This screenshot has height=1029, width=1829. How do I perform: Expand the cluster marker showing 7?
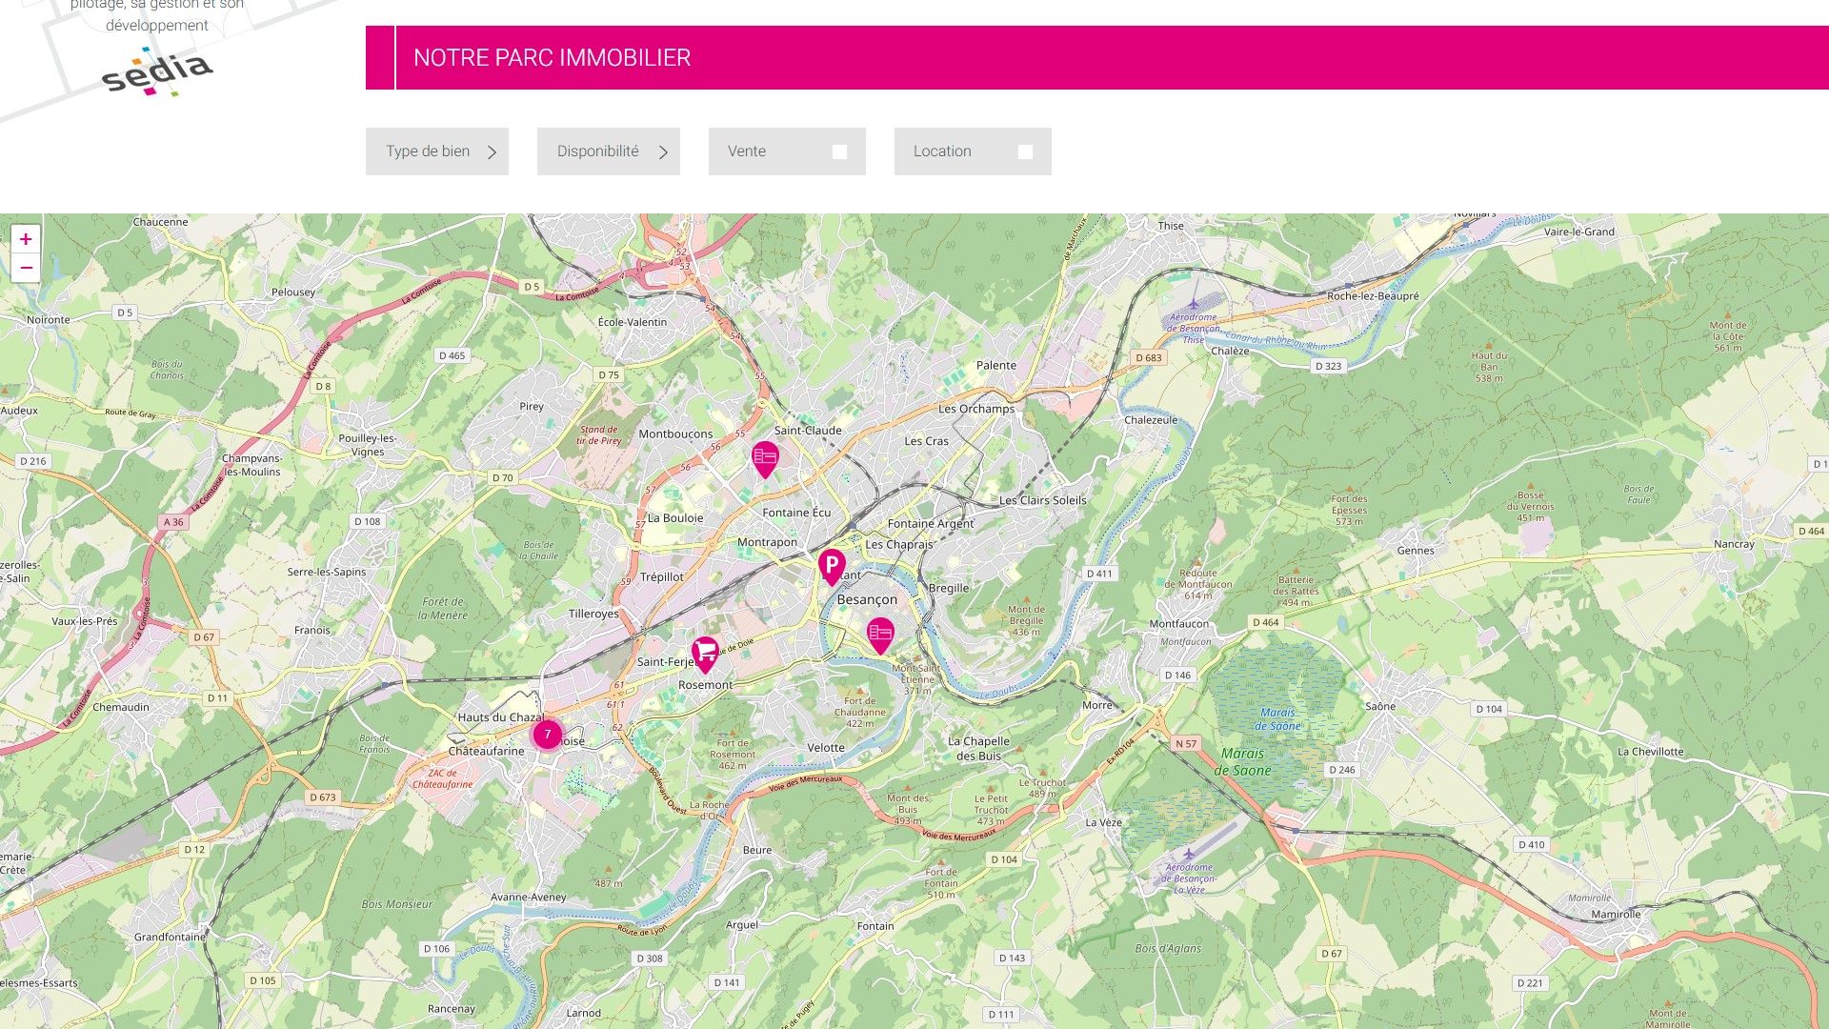tap(547, 735)
